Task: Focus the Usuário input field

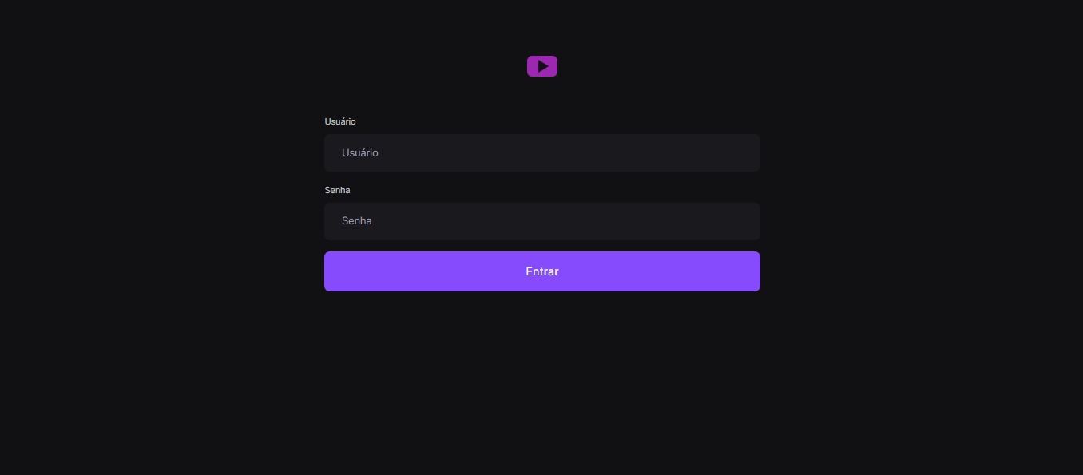Action: pyautogui.click(x=541, y=152)
